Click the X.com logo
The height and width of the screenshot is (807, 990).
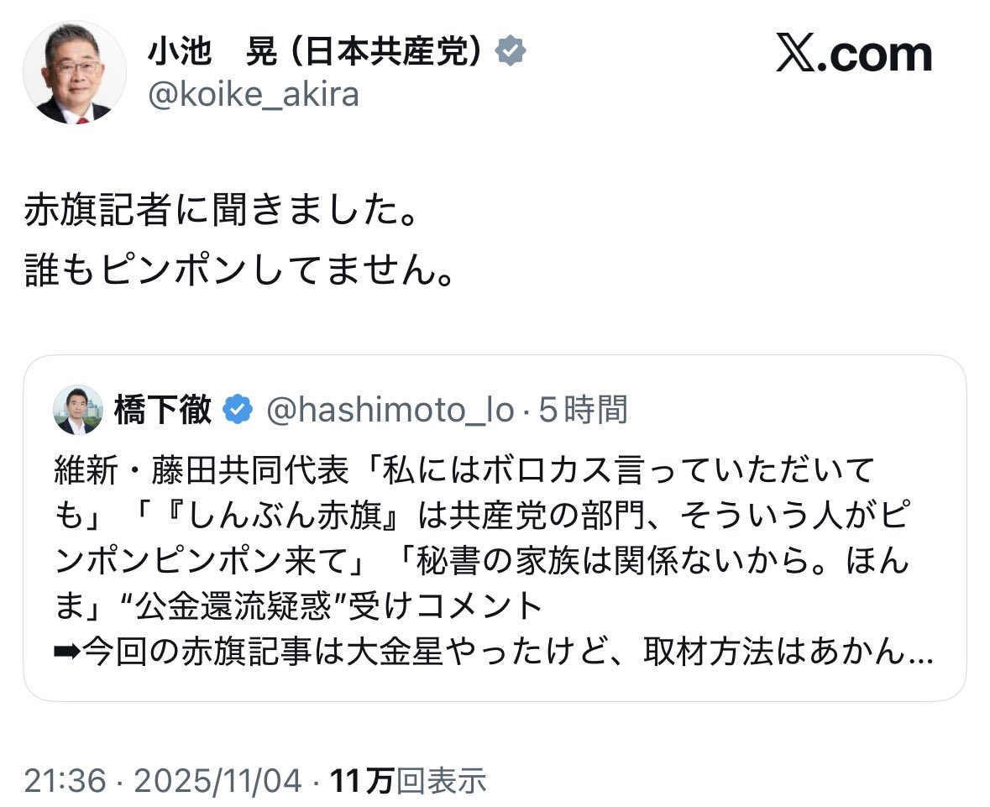(x=853, y=55)
